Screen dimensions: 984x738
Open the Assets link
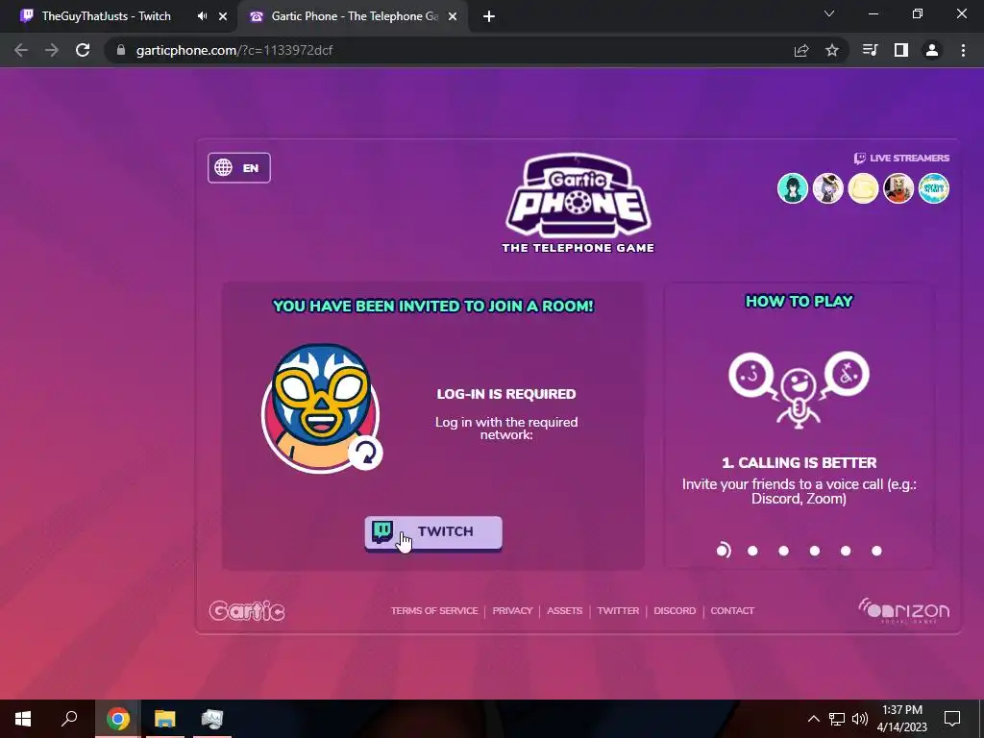(x=565, y=610)
